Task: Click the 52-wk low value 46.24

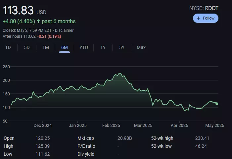Action: click(x=201, y=146)
